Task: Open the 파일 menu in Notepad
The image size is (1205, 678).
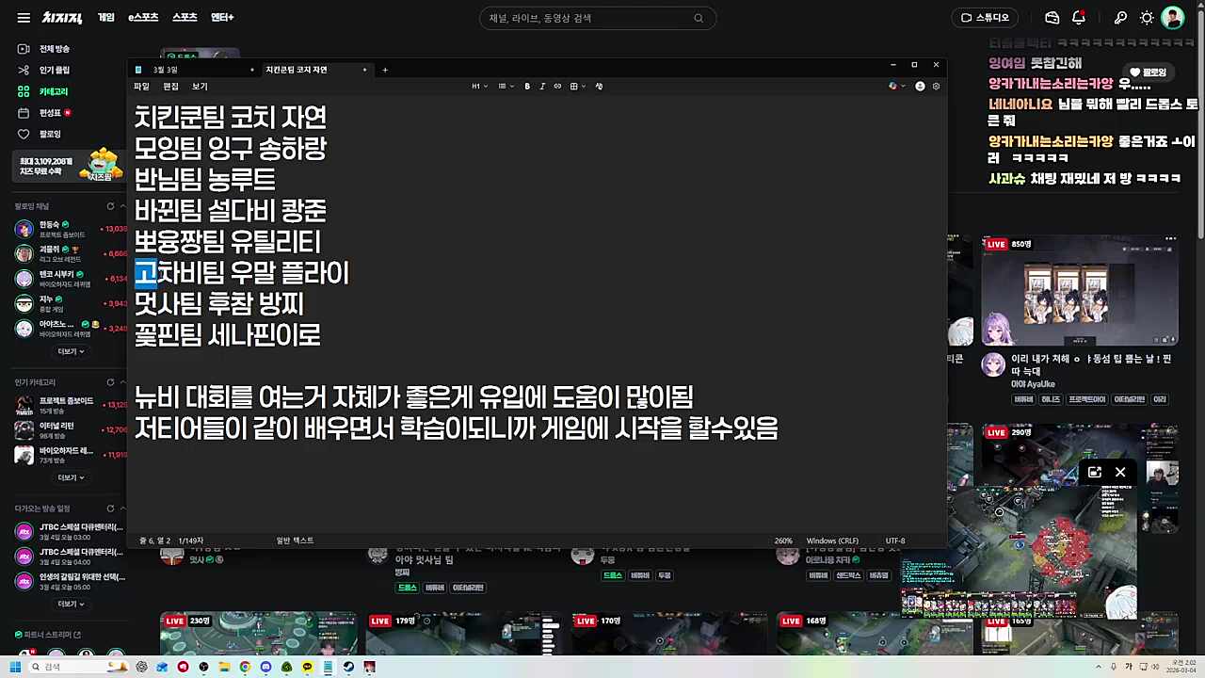Action: click(140, 86)
